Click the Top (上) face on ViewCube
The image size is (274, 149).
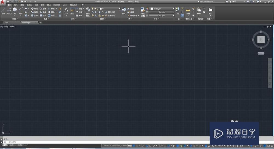point(261,40)
